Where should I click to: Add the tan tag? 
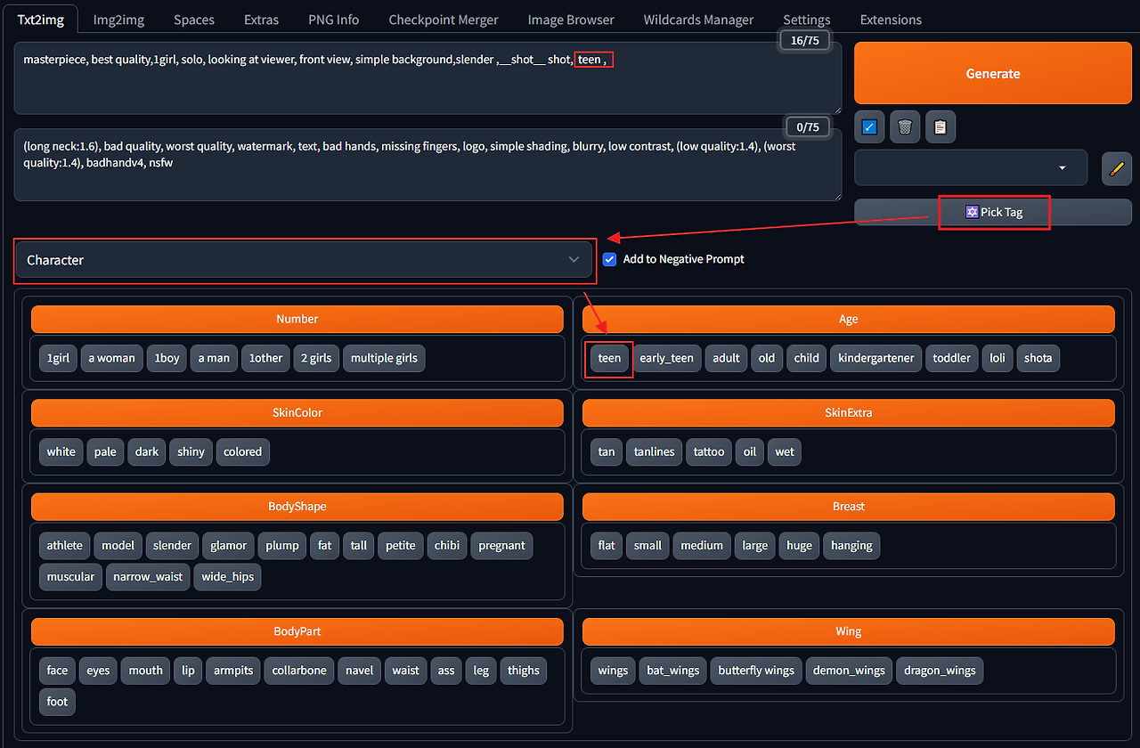pos(607,451)
